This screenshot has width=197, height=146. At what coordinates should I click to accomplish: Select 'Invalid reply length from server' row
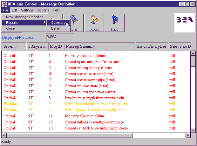96,98
